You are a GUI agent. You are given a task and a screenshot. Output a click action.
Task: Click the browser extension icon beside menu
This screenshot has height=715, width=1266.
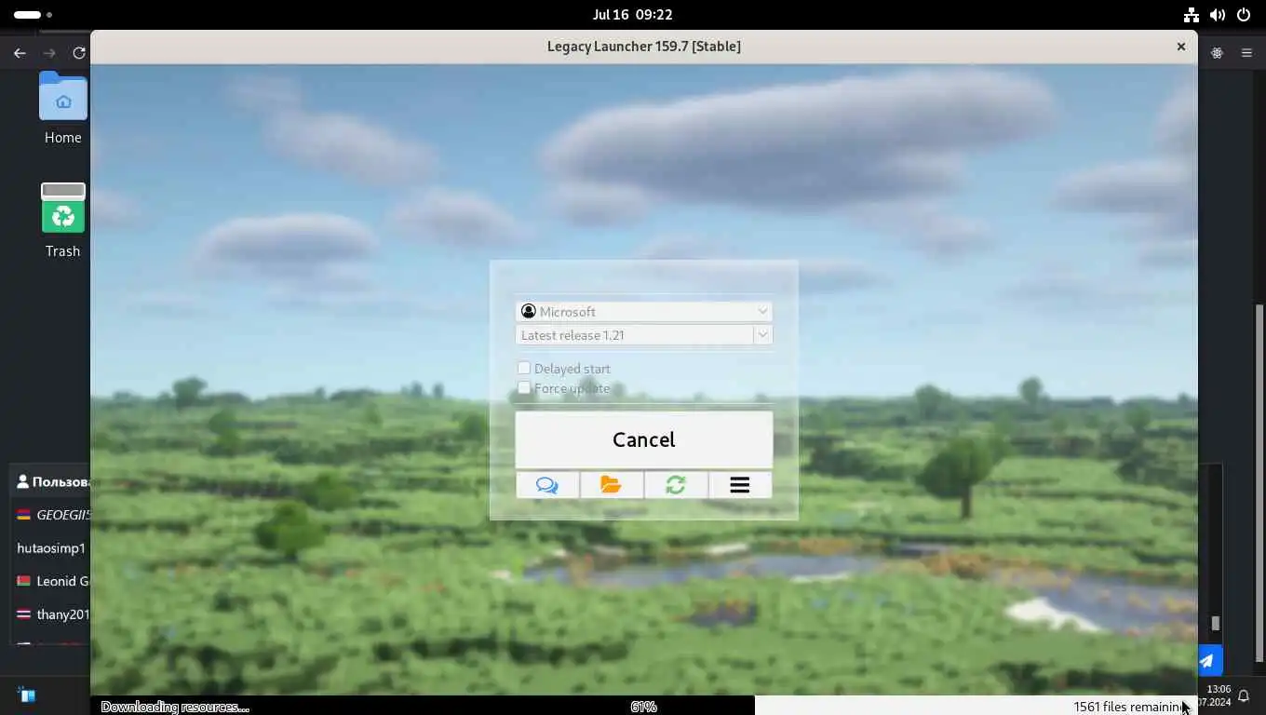(x=1217, y=53)
